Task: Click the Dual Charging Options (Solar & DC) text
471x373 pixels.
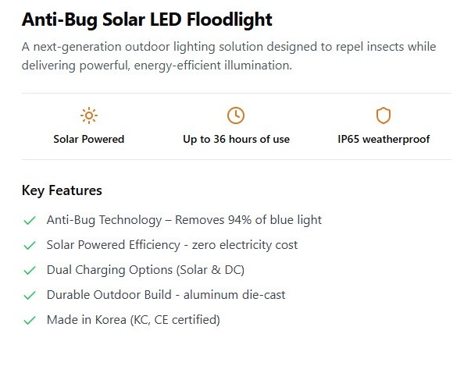Action: click(x=145, y=270)
